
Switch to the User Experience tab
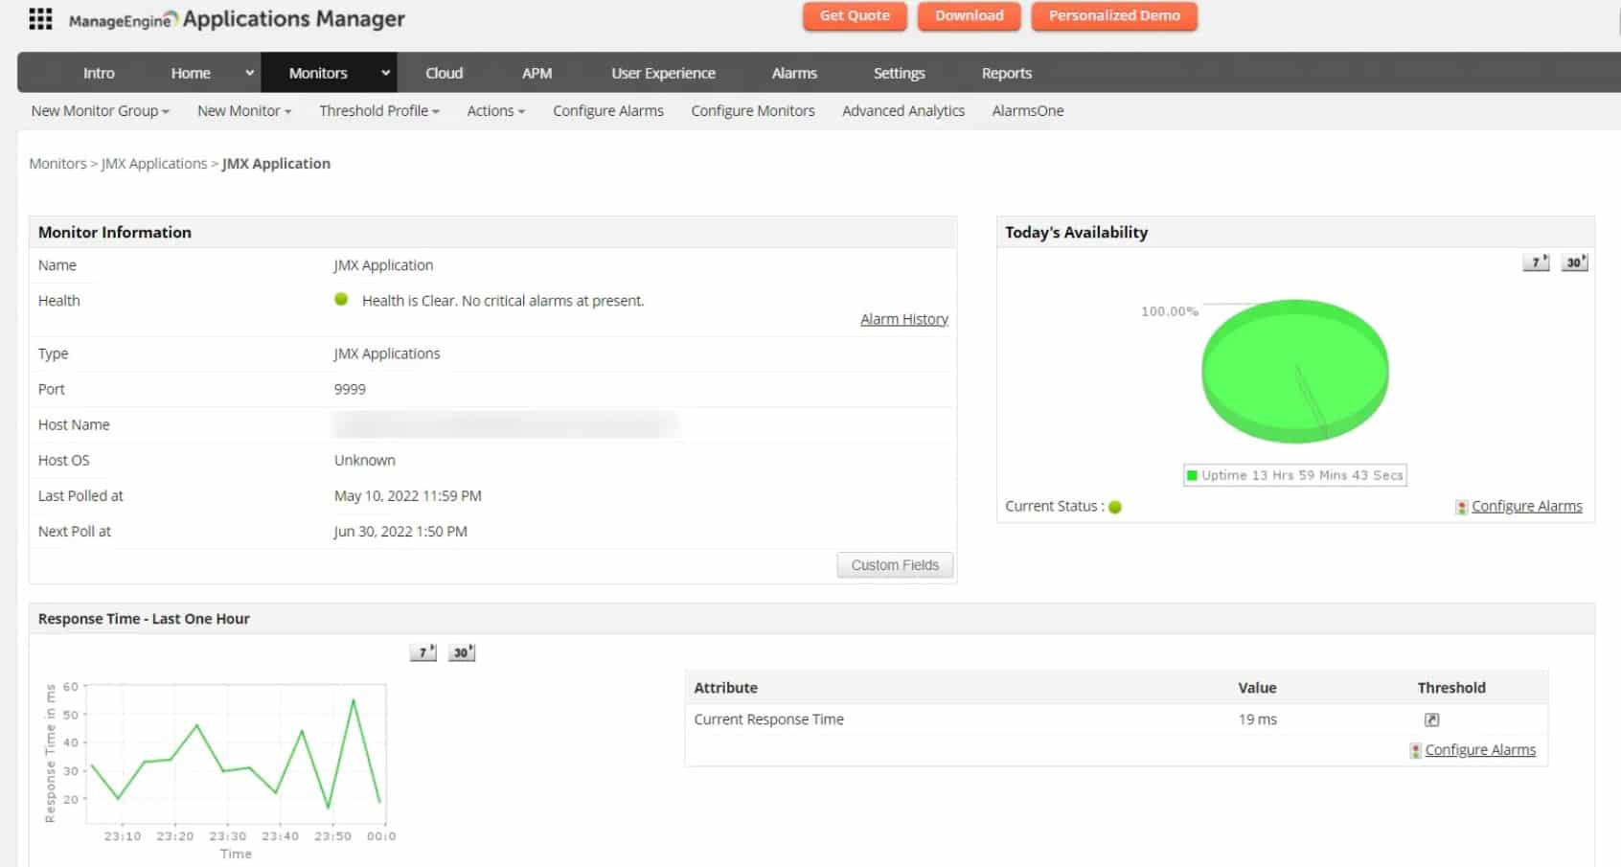point(663,72)
